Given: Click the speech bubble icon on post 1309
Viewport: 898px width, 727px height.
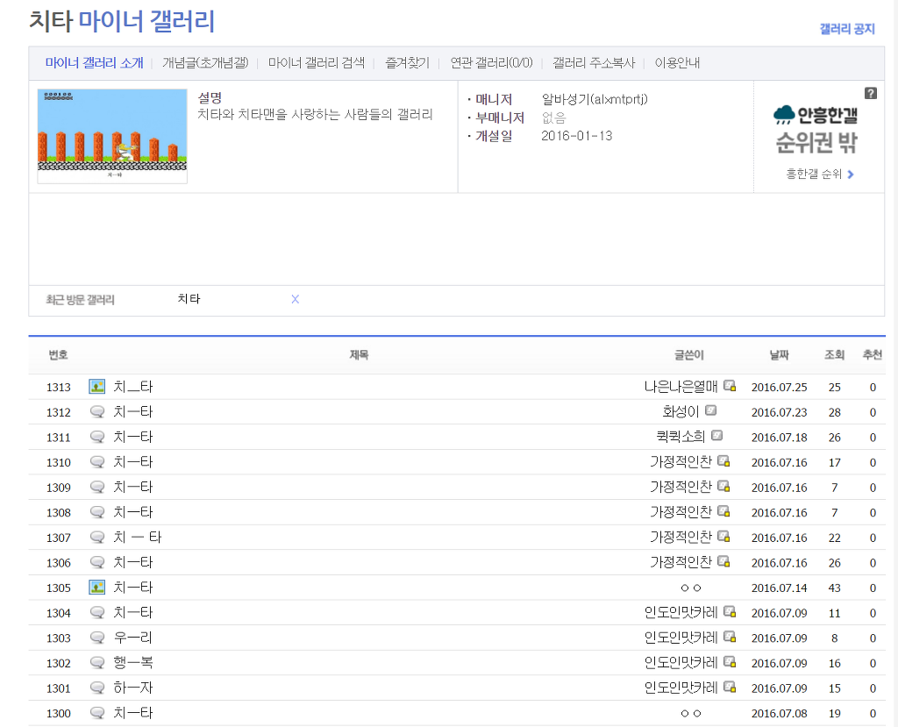Looking at the screenshot, I should [x=97, y=487].
